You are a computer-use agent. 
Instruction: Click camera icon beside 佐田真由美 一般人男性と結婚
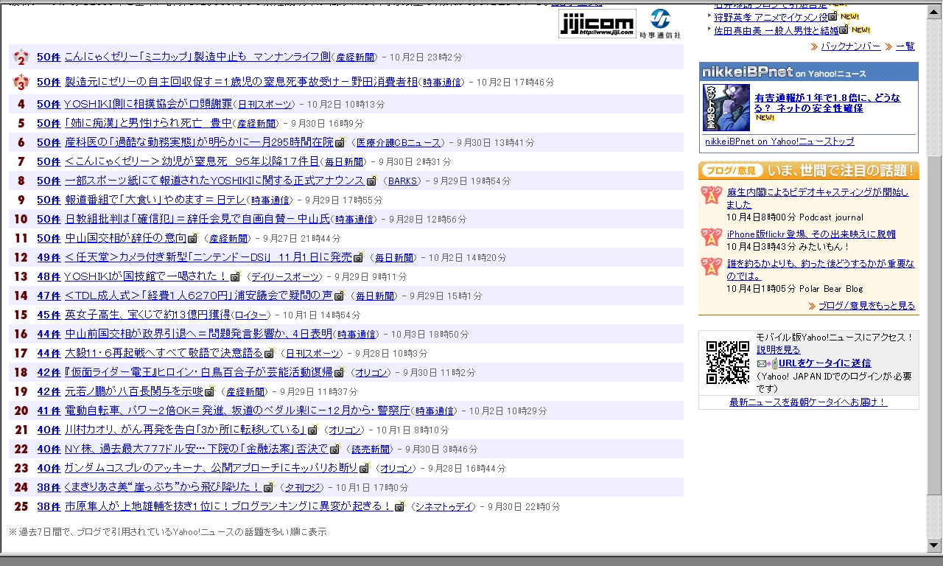pos(844,30)
